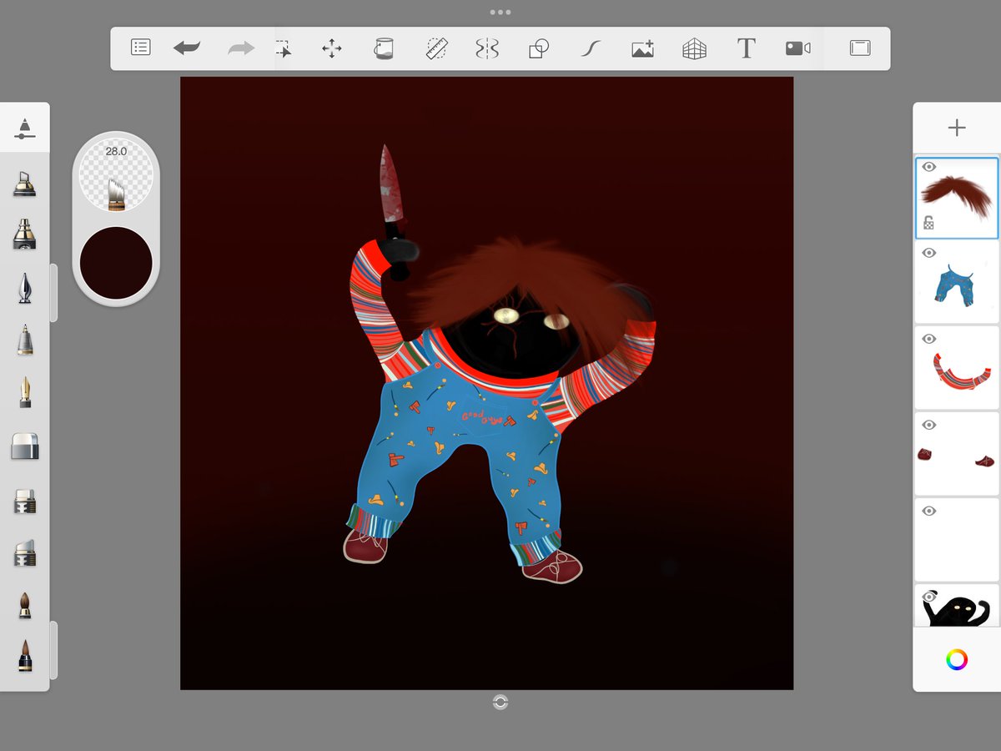Viewport: 1001px width, 751px height.
Task: Select the marquee selection tool
Action: tap(284, 48)
